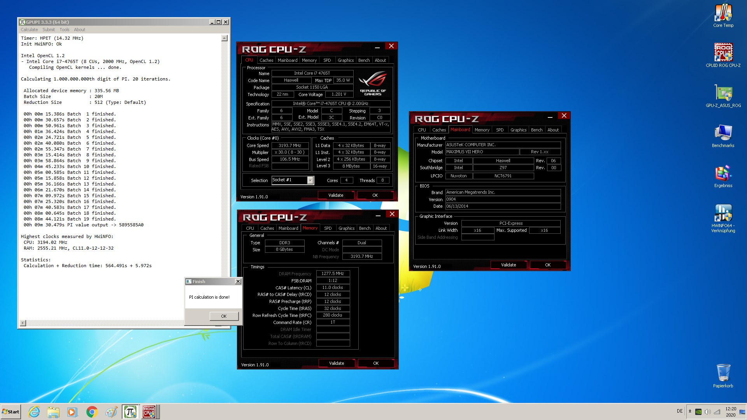Select Memory tab in top CPU-Z window
Image resolution: width=747 pixels, height=420 pixels.
click(309, 60)
